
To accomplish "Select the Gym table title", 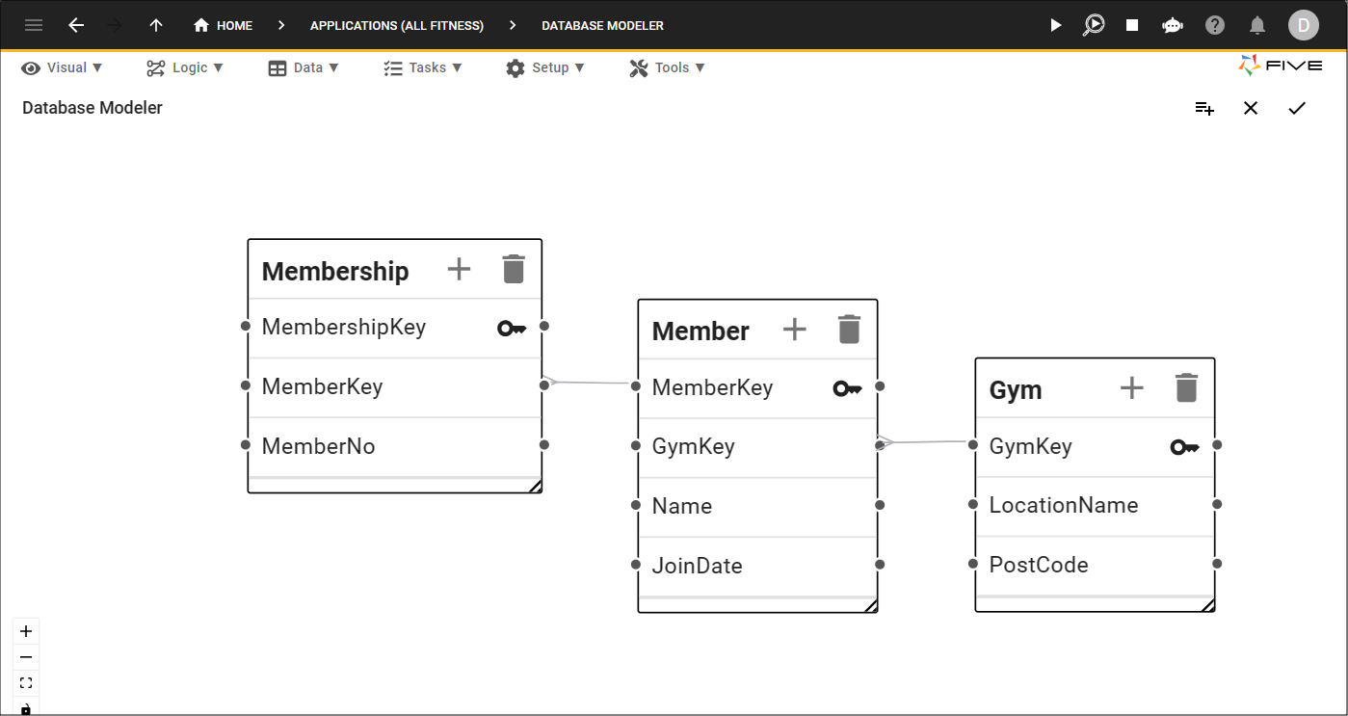I will point(1016,390).
